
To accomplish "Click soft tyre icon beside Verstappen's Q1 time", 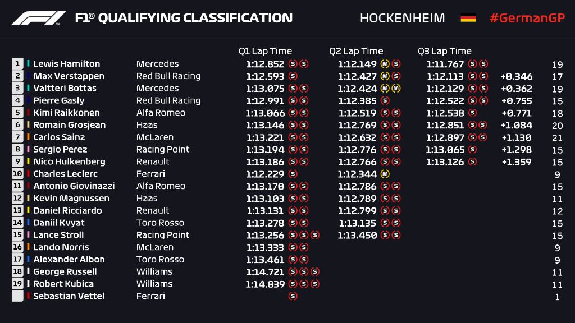I will 293,76.
